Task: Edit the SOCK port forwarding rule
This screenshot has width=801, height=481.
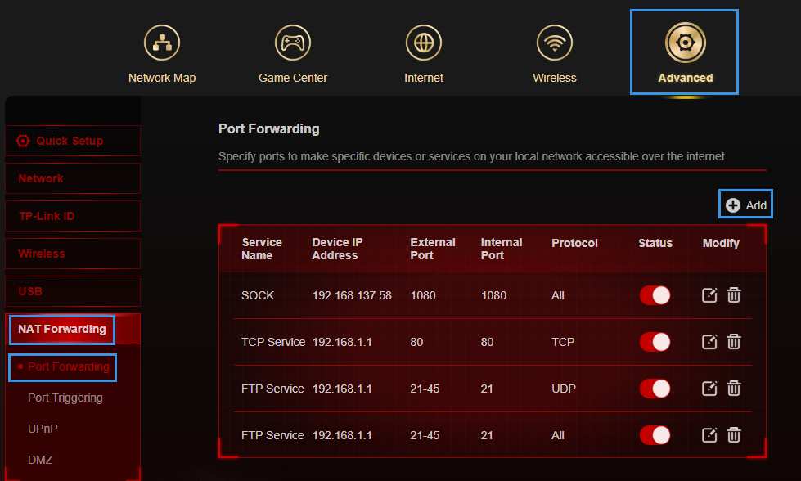Action: tap(709, 295)
